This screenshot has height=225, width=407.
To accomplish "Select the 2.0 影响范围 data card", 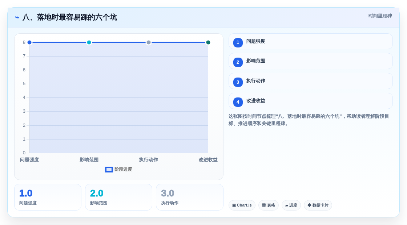I will 118,197.
